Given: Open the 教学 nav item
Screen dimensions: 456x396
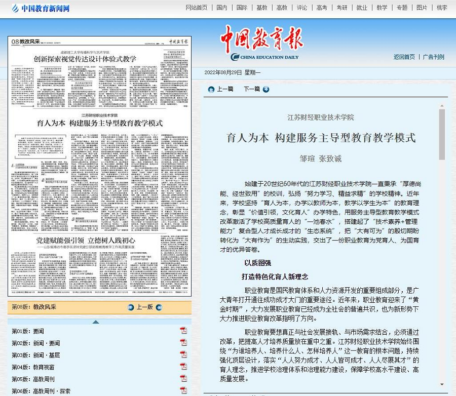Looking at the screenshot, I should click(382, 8).
